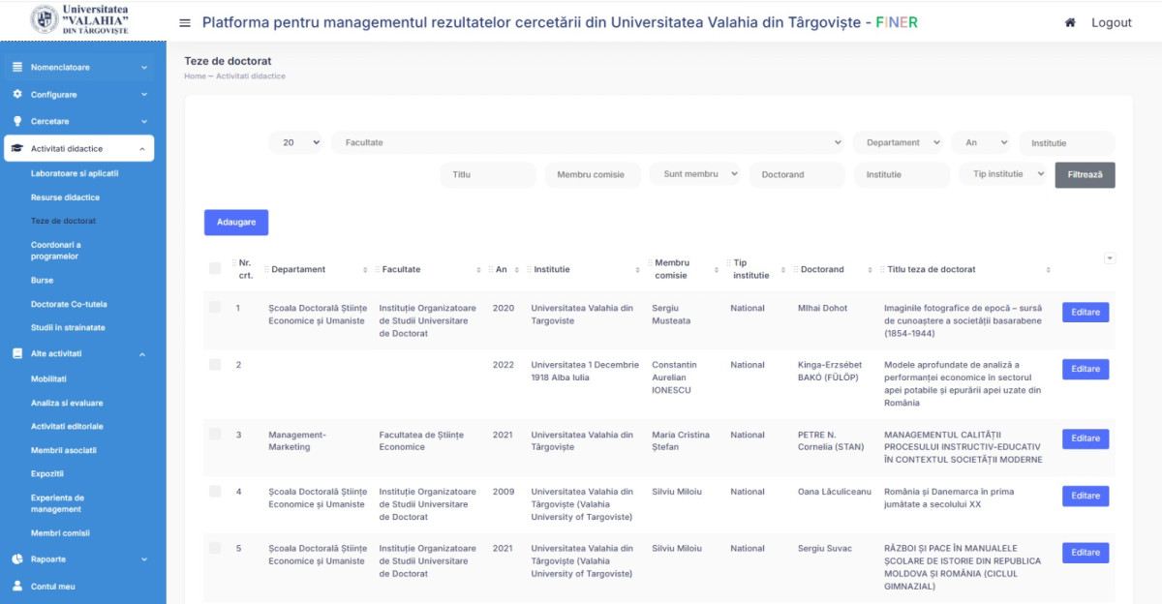Screen dimensions: 1162x604
Task: Click the Doctorand filter input field
Action: [x=797, y=174]
